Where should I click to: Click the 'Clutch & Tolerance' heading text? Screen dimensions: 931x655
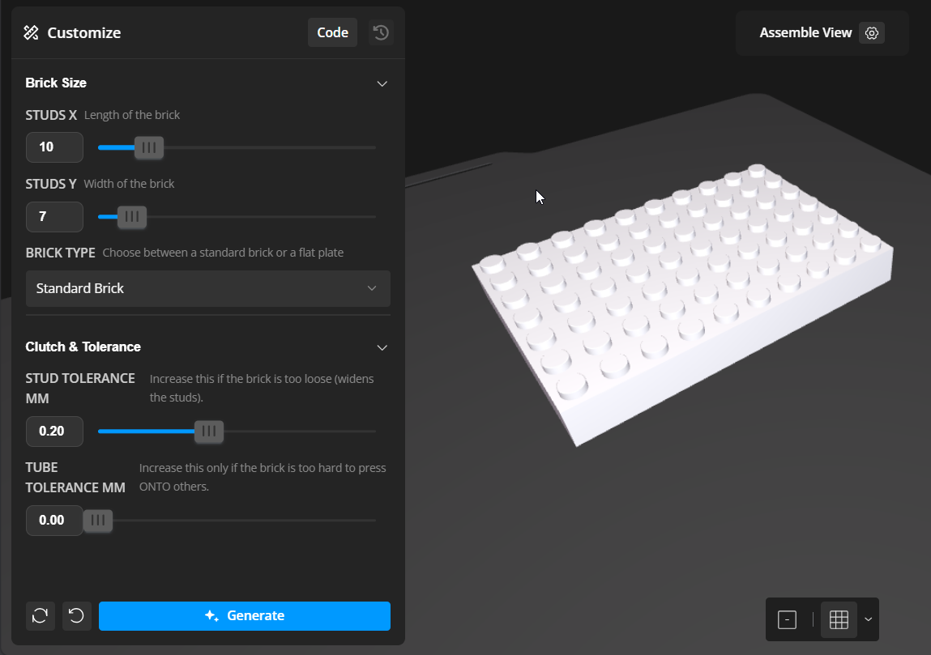(x=83, y=347)
